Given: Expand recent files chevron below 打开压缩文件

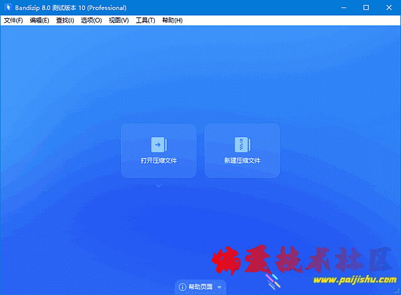Looking at the screenshot, I should [x=159, y=186].
